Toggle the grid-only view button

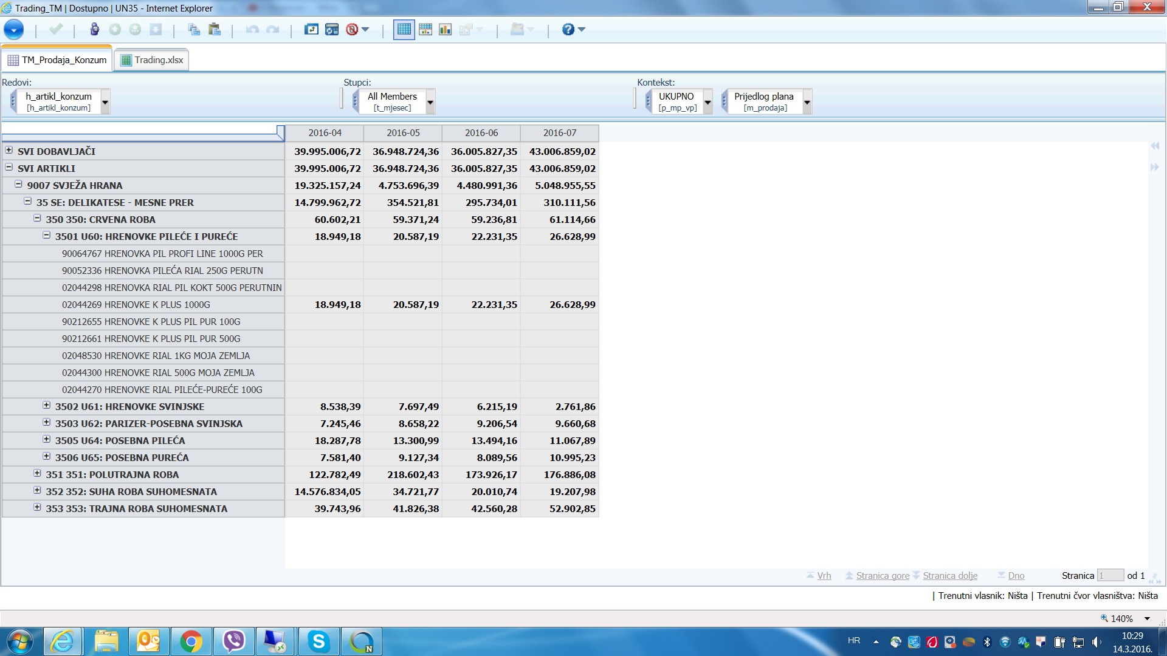coord(404,29)
